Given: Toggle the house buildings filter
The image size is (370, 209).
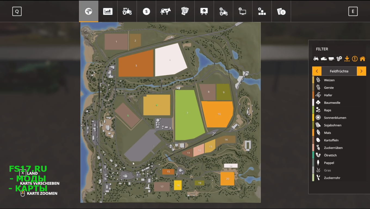Looking at the screenshot, I should [362, 59].
